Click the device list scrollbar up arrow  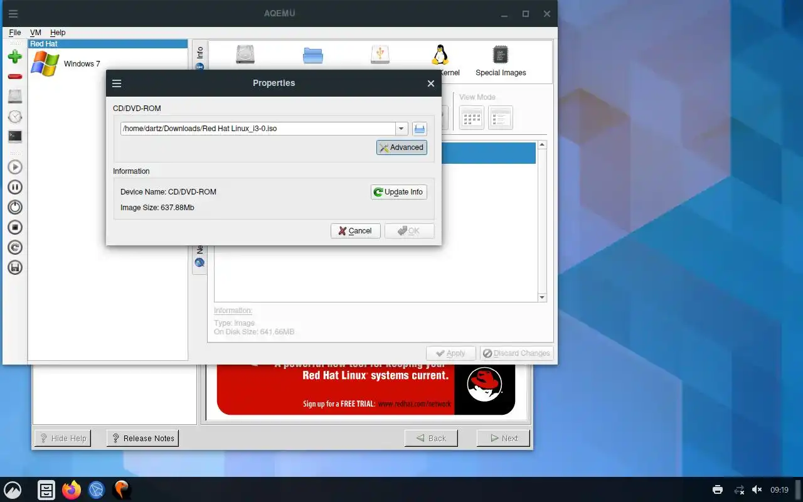(543, 145)
